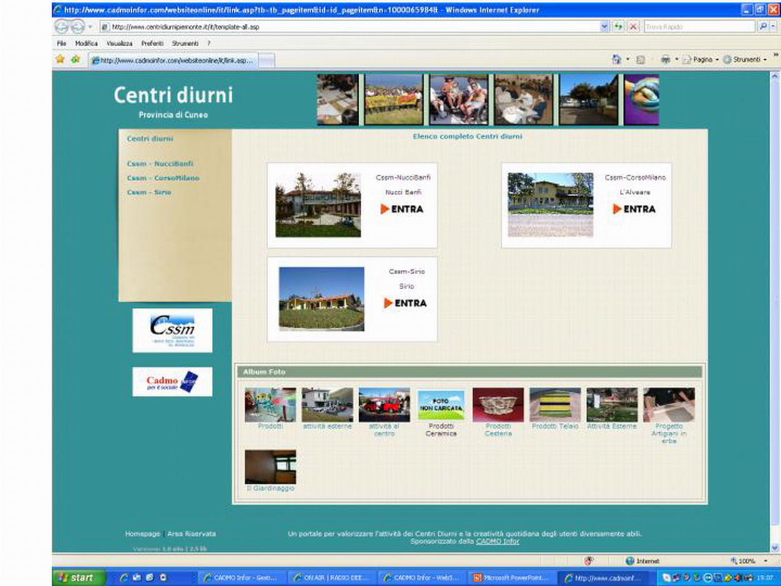Viewport: 781px width, 586px height.
Task: Click the red Stop loading icon
Action: click(x=633, y=27)
